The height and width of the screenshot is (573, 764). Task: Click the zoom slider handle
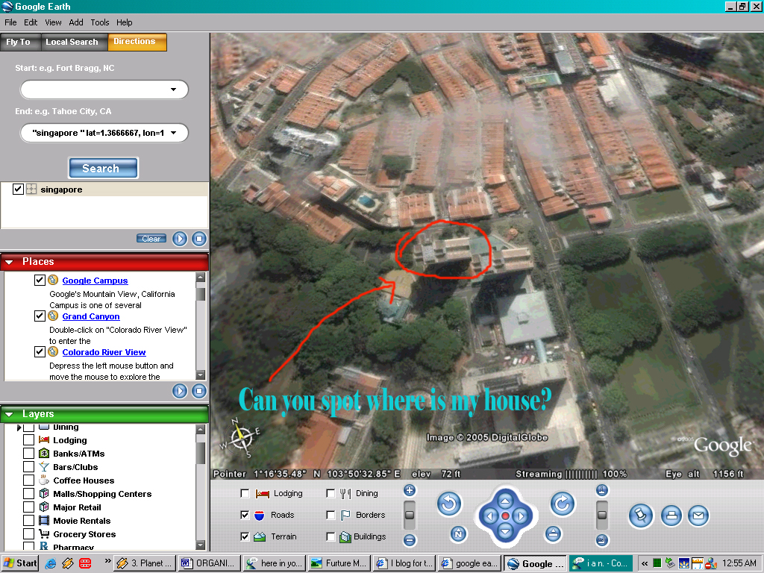pos(410,515)
